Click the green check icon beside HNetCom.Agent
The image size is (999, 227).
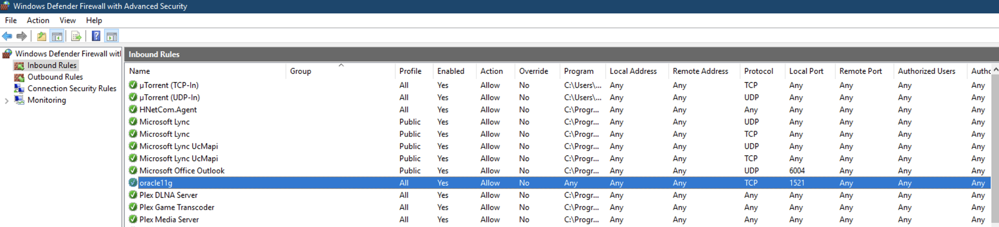coord(133,109)
